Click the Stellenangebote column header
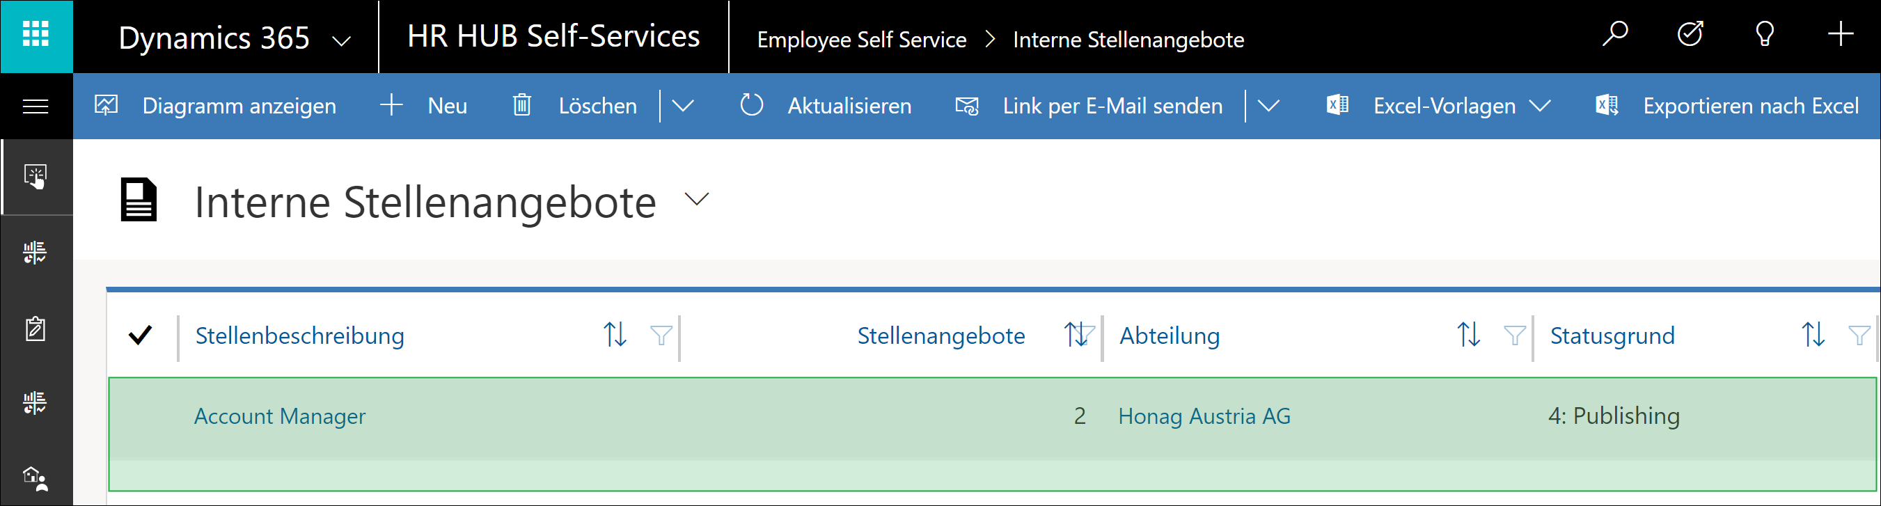The height and width of the screenshot is (506, 1881). point(941,336)
